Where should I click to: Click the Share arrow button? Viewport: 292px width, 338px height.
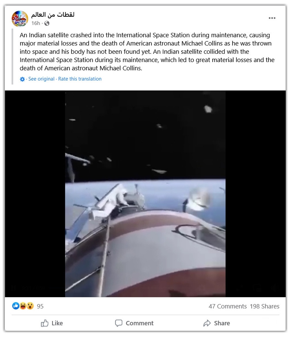coord(217,323)
